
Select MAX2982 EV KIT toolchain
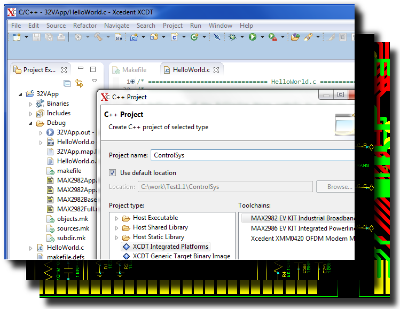point(298,218)
